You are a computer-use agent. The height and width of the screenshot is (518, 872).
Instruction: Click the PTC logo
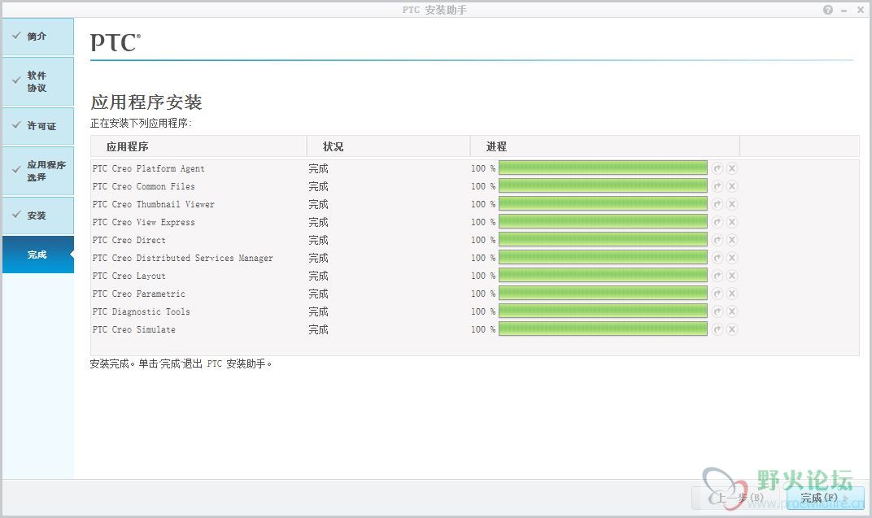tap(116, 43)
